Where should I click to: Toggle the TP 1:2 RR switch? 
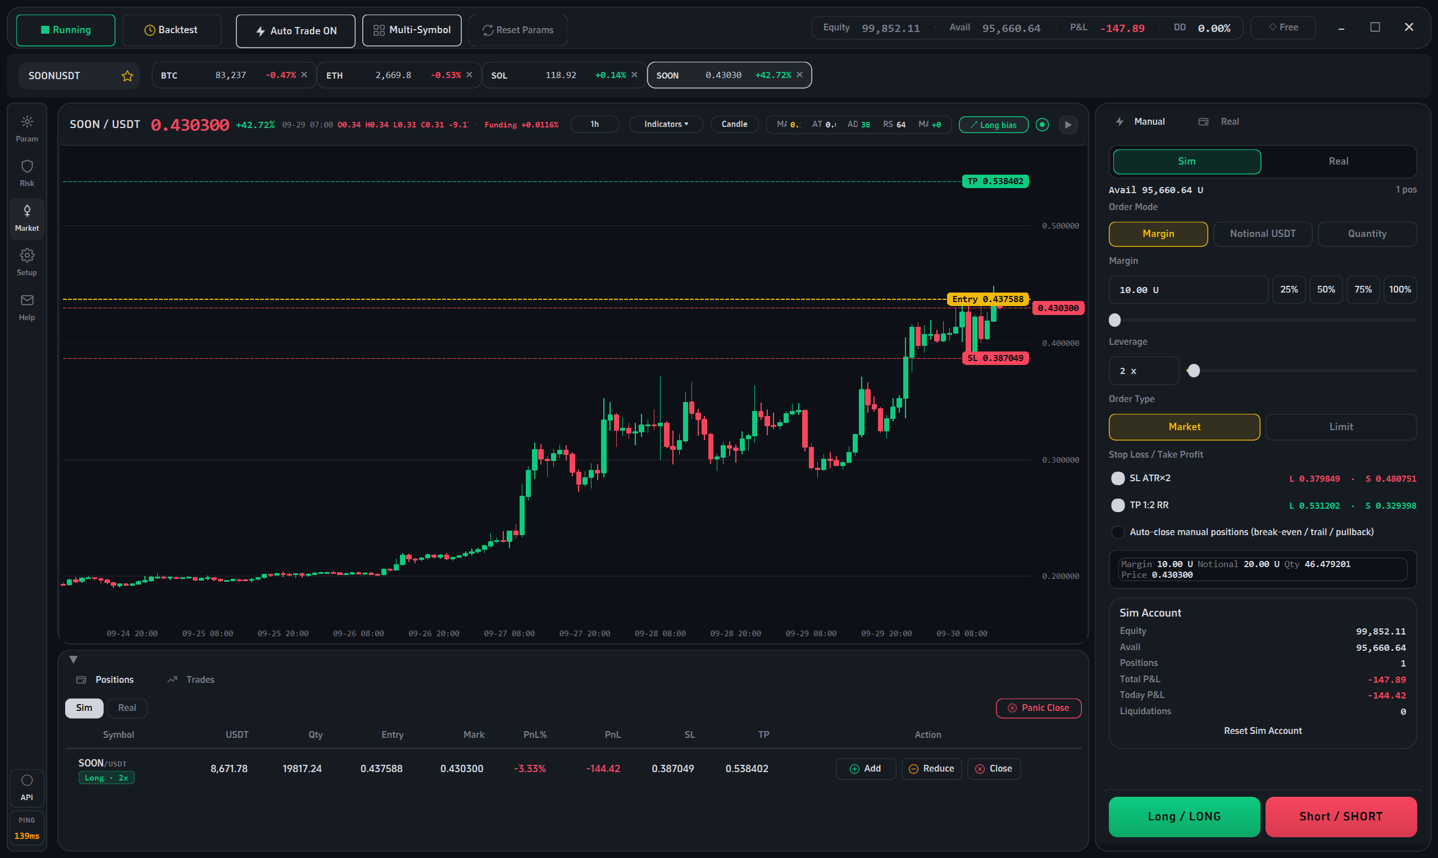[x=1118, y=505]
